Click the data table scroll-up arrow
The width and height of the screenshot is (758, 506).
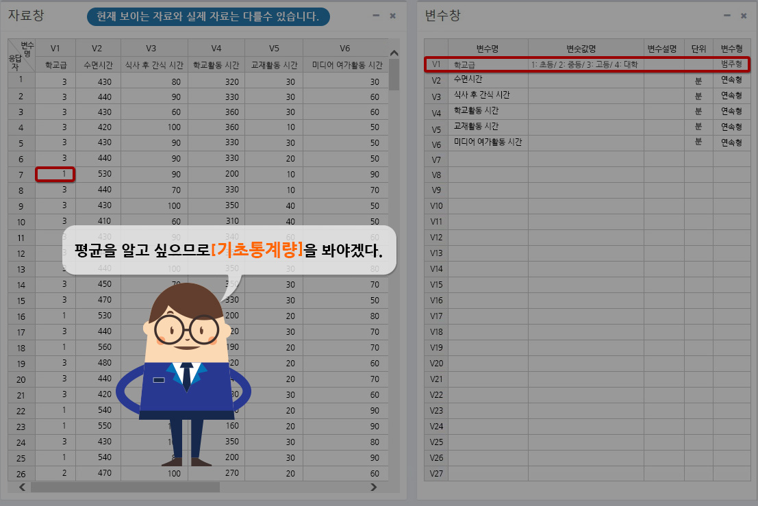click(x=394, y=53)
